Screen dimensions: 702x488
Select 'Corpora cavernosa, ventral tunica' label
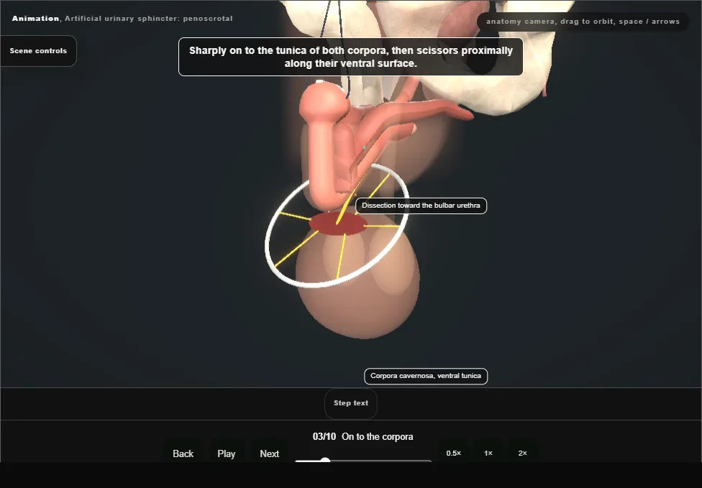coord(426,376)
